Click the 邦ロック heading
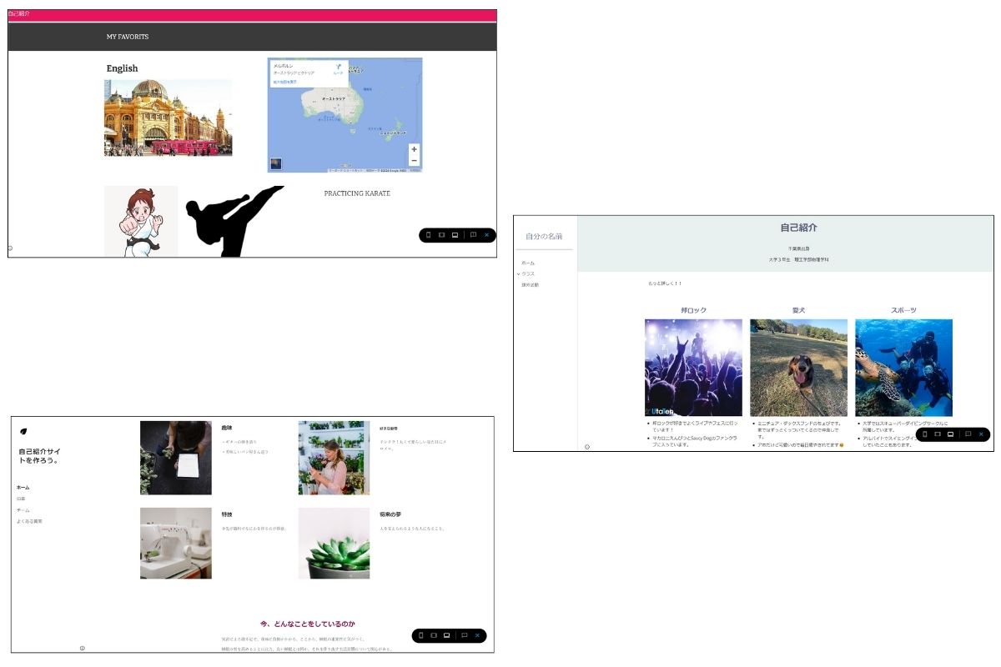 [693, 310]
